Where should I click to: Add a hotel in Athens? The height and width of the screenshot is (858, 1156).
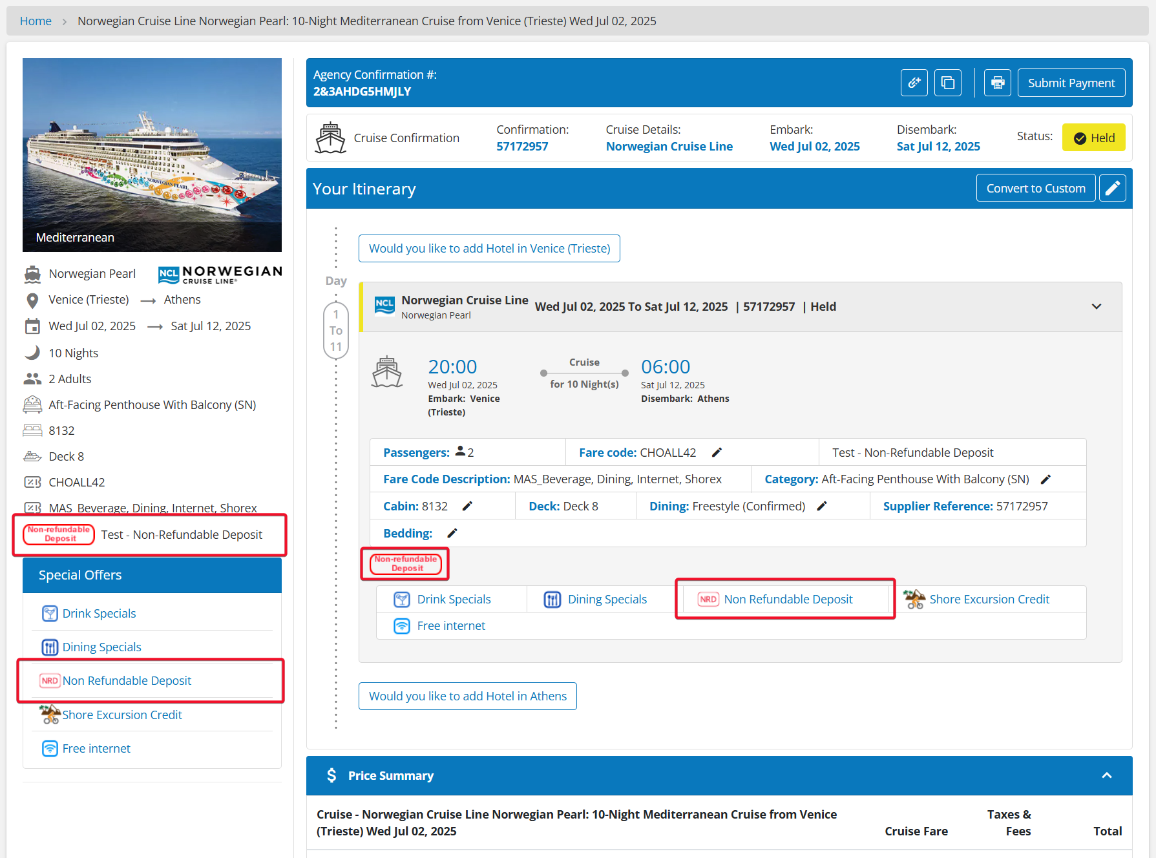tap(468, 696)
